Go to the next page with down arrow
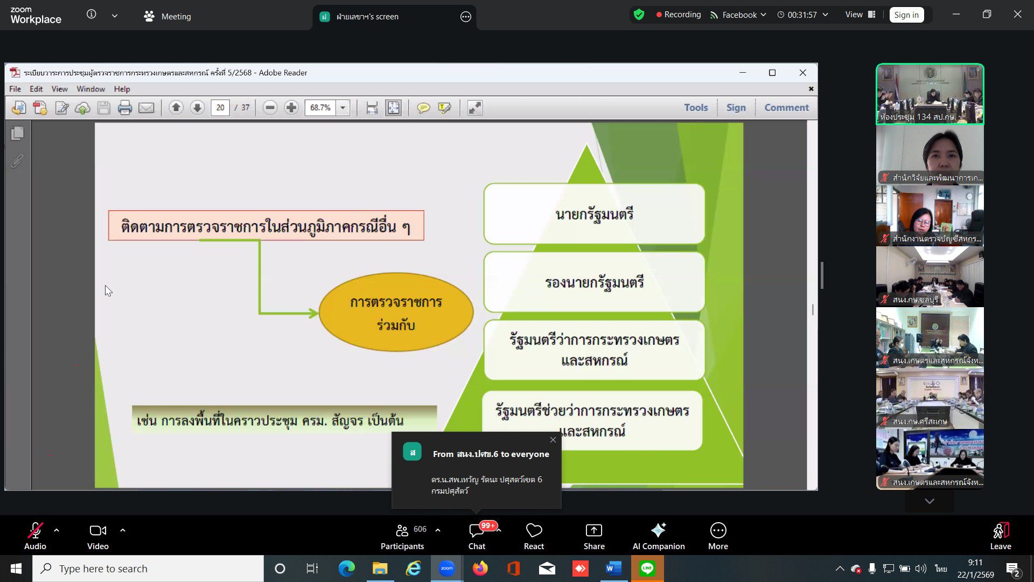Viewport: 1034px width, 582px height. point(197,108)
